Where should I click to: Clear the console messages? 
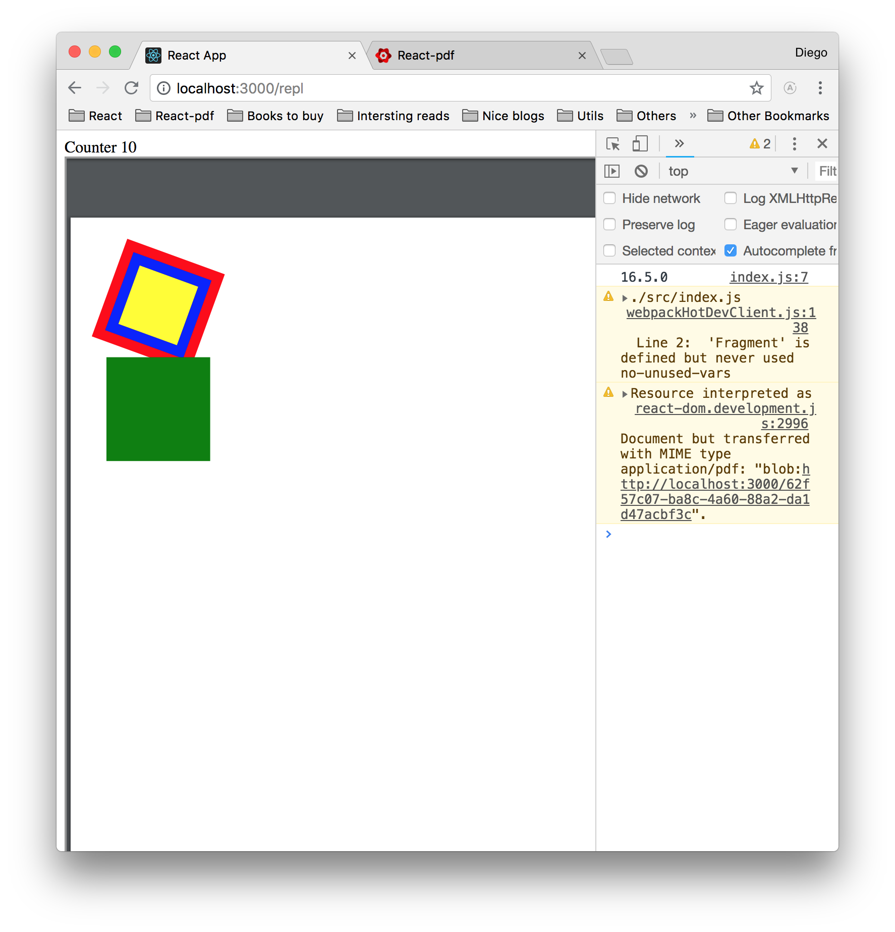point(641,171)
